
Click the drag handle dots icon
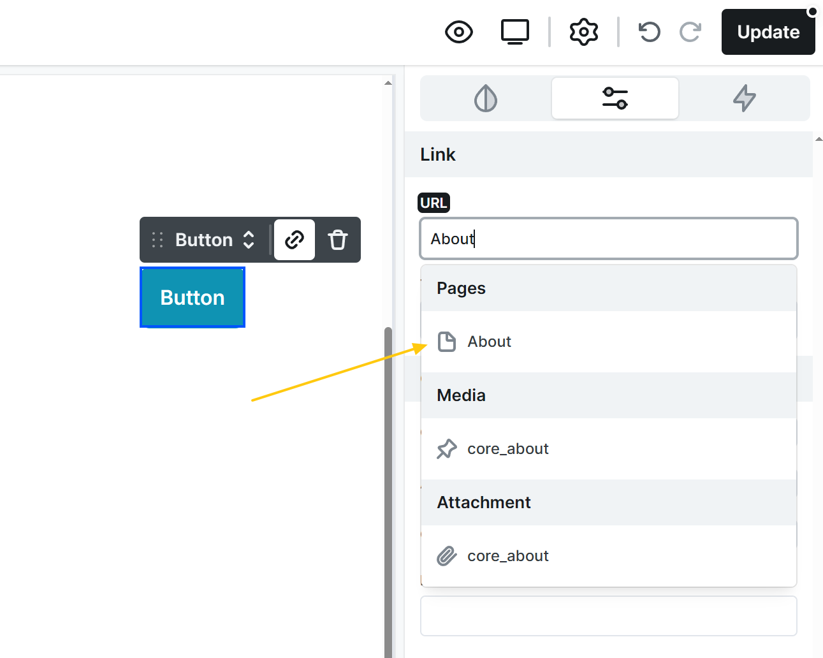point(157,240)
